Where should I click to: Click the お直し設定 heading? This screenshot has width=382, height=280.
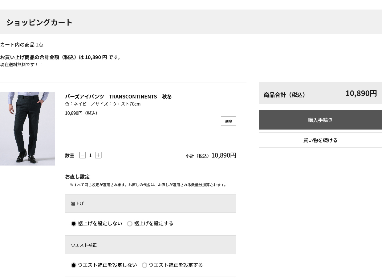77,177
